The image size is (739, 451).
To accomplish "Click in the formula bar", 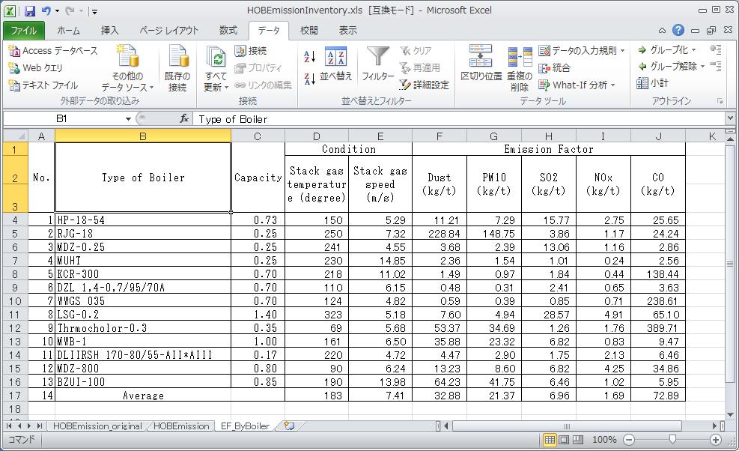I will point(460,119).
